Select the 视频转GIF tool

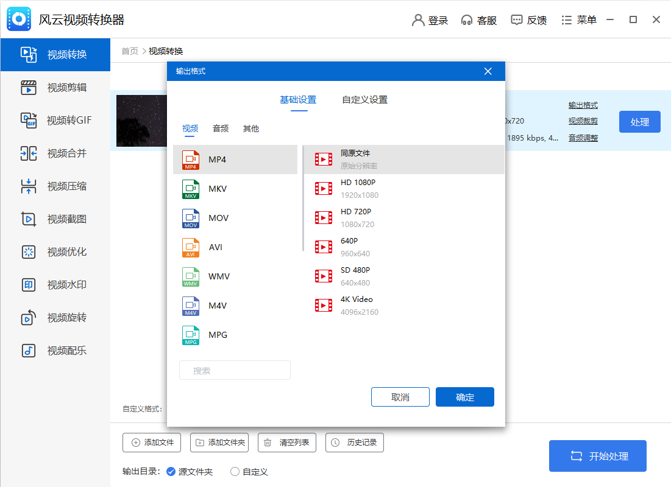tap(49, 121)
